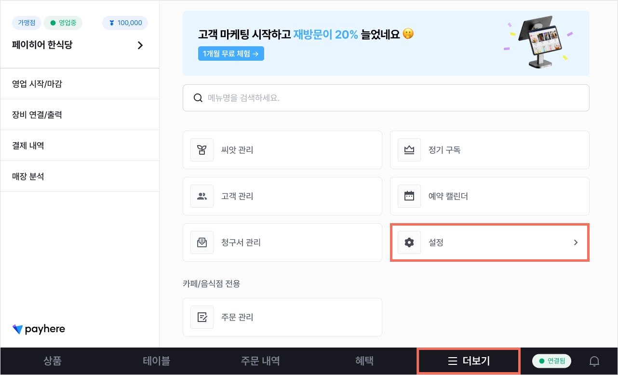Click the gear icon for 설정
Image resolution: width=618 pixels, height=375 pixels.
pyautogui.click(x=409, y=242)
